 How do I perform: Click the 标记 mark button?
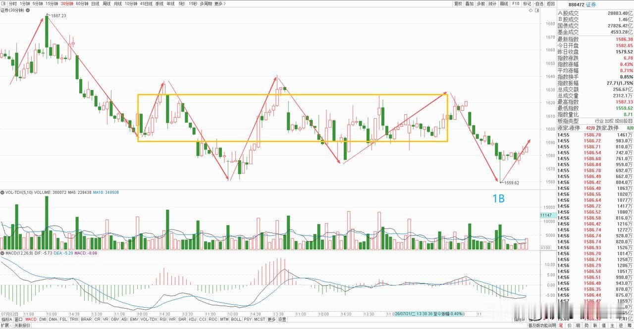[527, 3]
